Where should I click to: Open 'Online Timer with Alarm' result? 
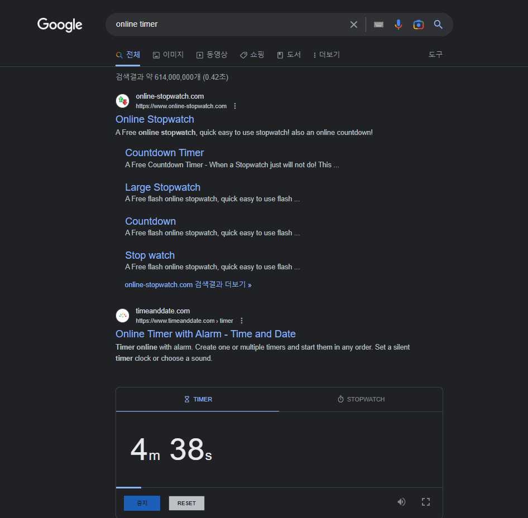[x=206, y=334]
